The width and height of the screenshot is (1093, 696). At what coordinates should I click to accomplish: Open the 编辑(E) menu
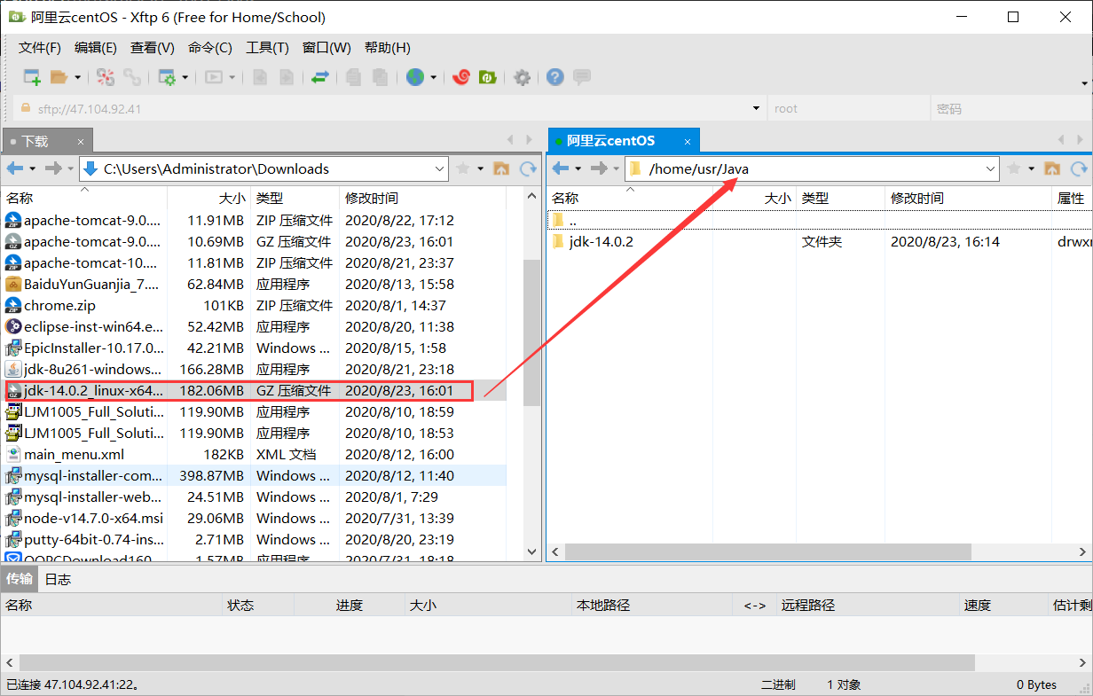96,48
